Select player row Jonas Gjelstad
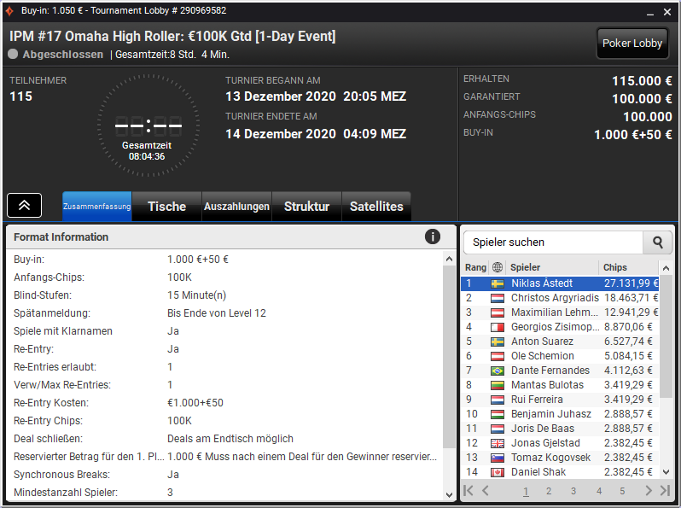The height and width of the screenshot is (508, 681). point(560,443)
